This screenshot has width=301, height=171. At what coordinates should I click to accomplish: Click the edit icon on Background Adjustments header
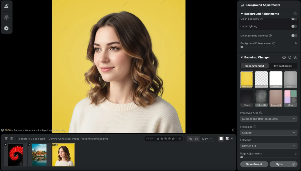click(x=295, y=14)
